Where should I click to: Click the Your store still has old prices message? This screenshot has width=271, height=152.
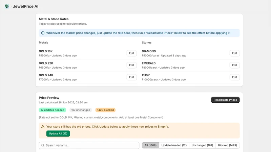click(107, 127)
